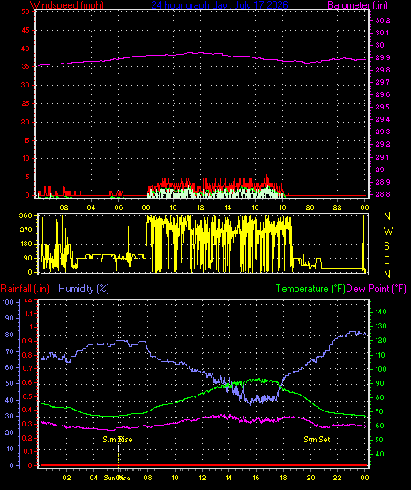Select the blue 'Humidity (%)' legend label

84,289
